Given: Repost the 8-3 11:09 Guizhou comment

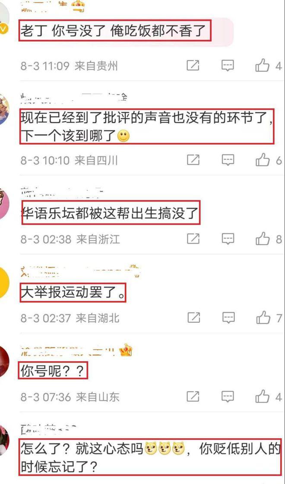Looking at the screenshot, I should tap(193, 65).
